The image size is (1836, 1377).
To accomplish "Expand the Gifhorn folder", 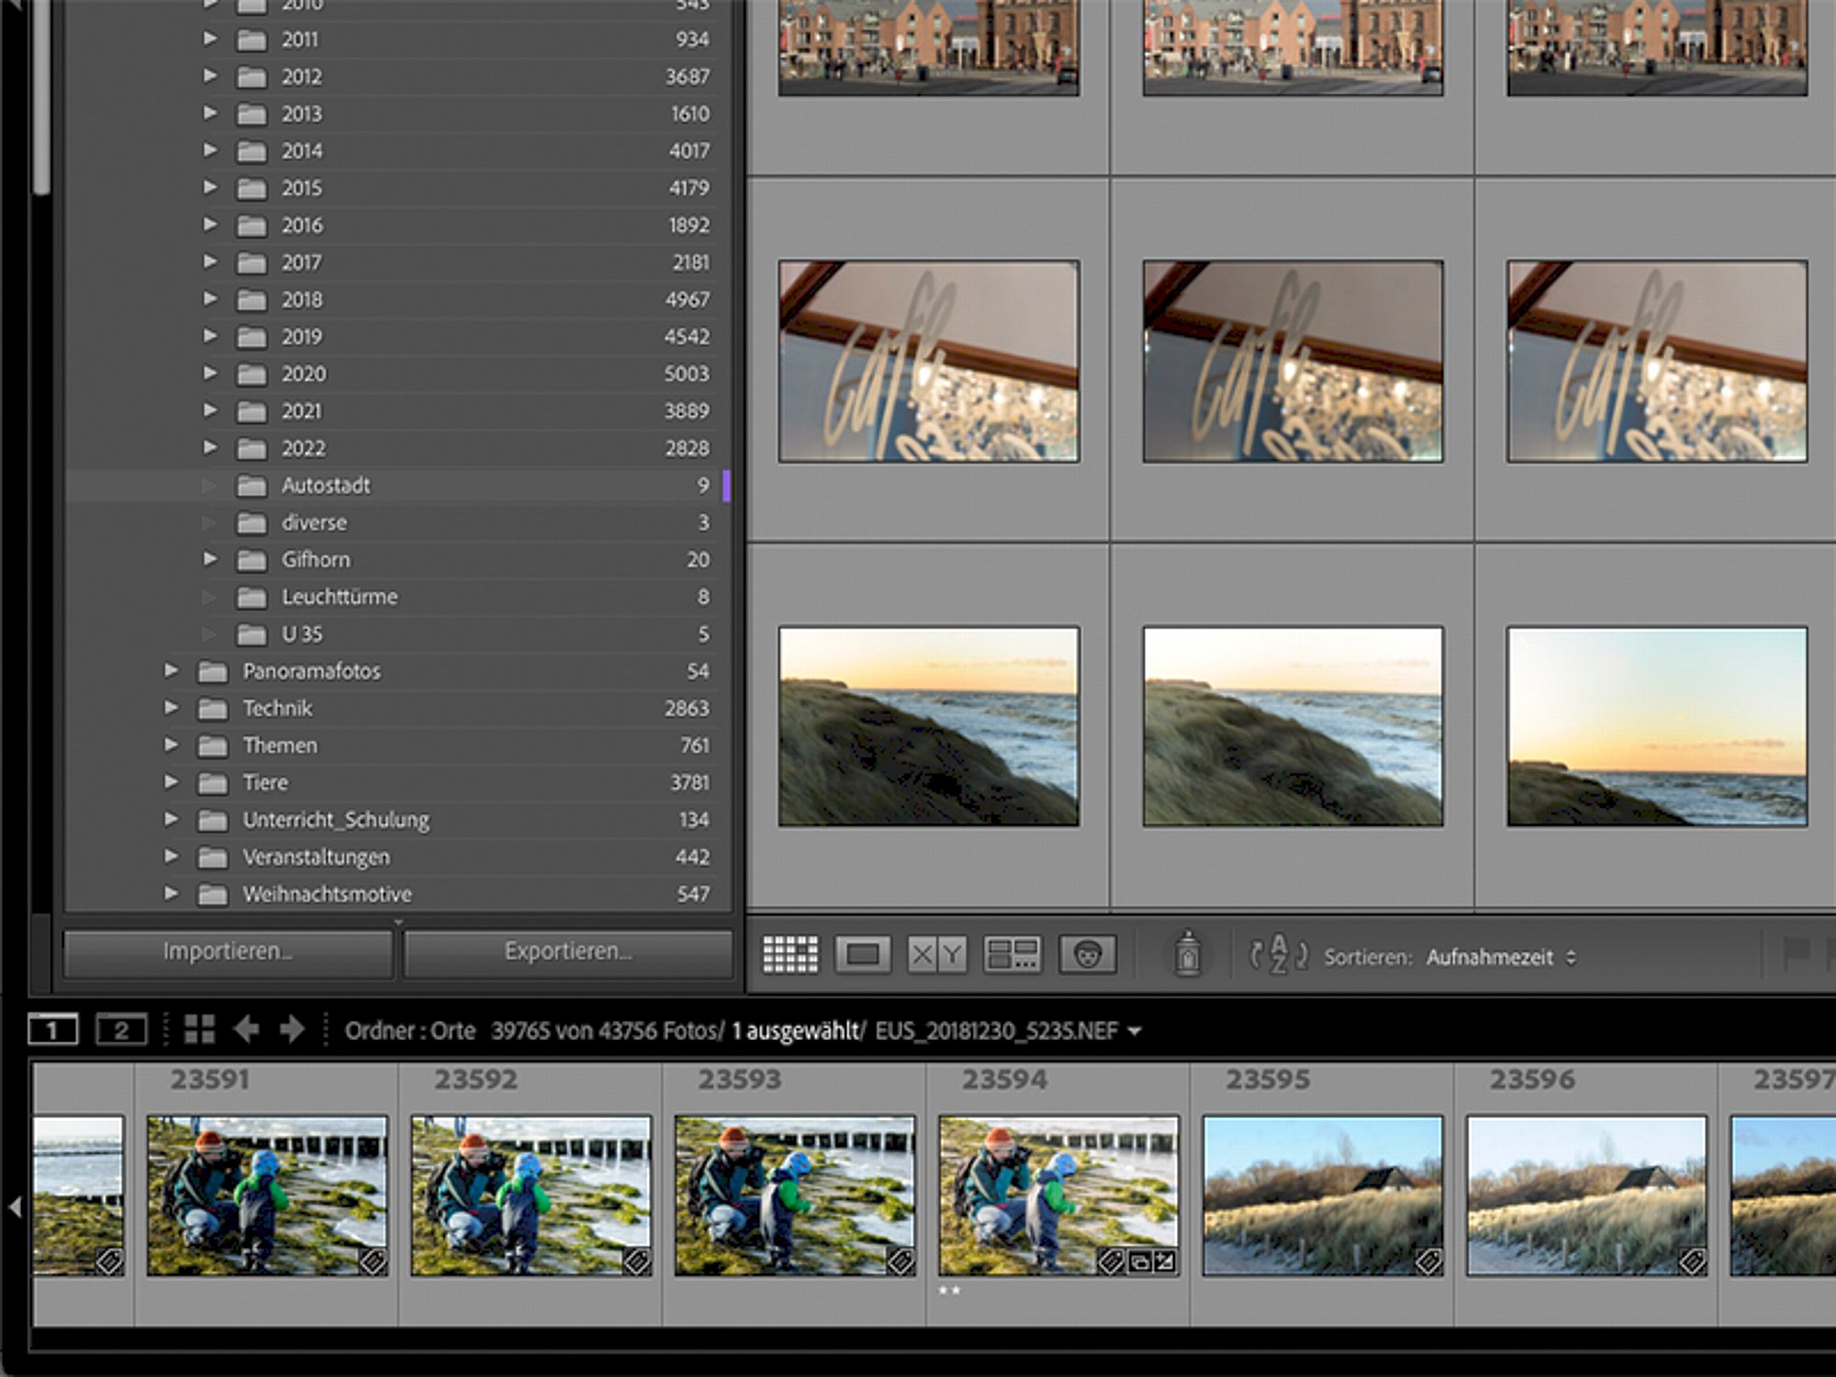I will coord(210,559).
